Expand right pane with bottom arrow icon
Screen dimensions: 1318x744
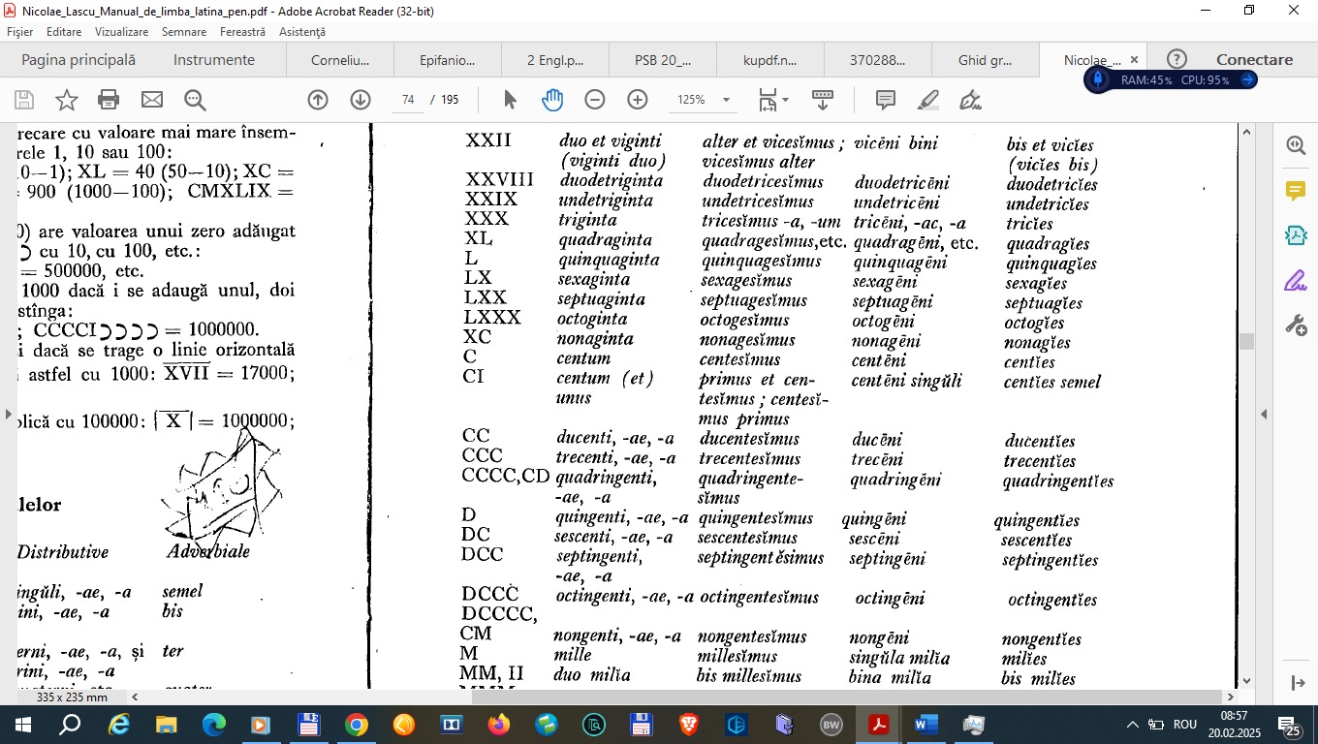click(1299, 683)
